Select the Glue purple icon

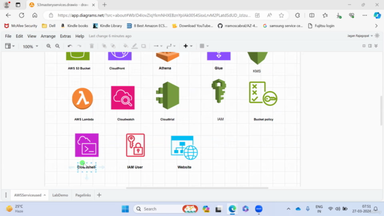[x=218, y=56]
